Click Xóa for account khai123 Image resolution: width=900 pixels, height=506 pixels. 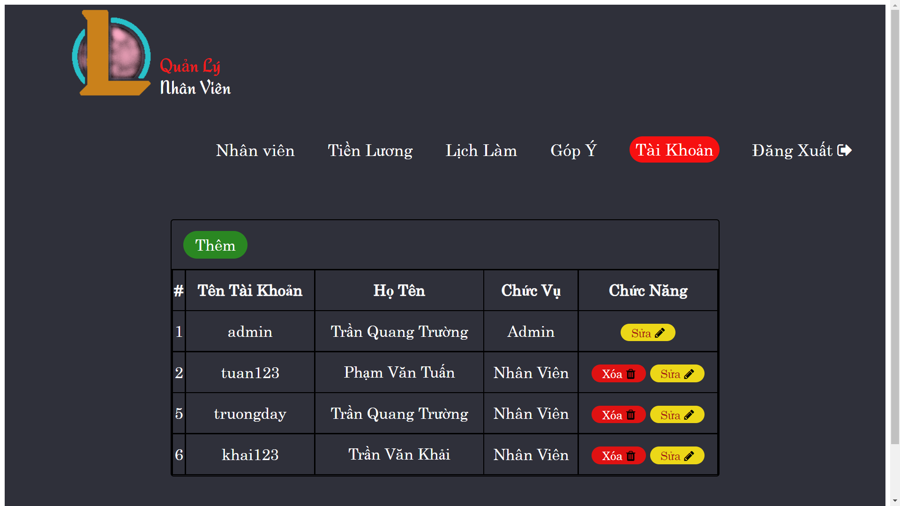point(618,455)
